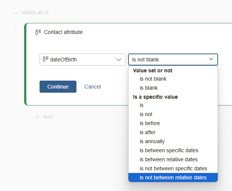This screenshot has height=191, width=232.
Task: Click the plus icon next to Add
Action: (37, 117)
